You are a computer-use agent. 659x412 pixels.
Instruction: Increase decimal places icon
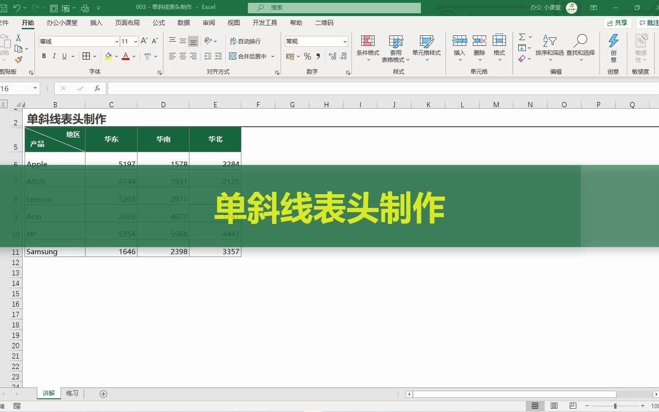333,56
